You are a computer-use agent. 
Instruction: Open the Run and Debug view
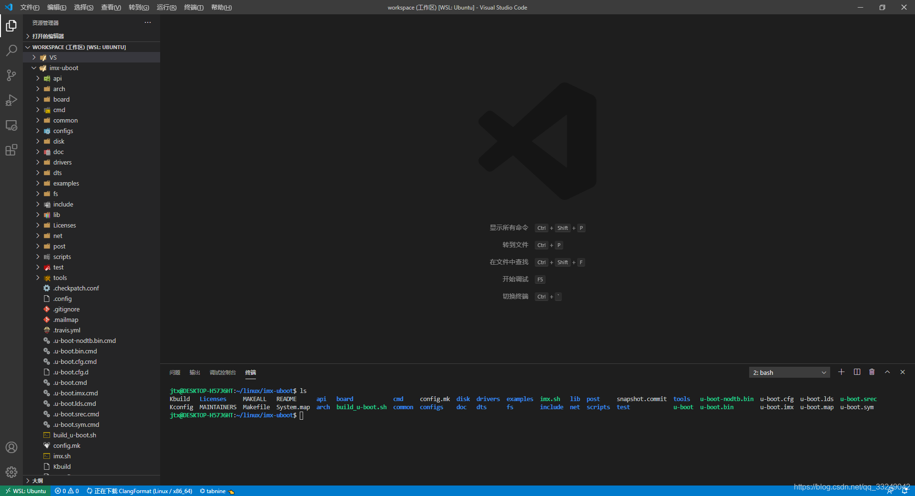11,100
